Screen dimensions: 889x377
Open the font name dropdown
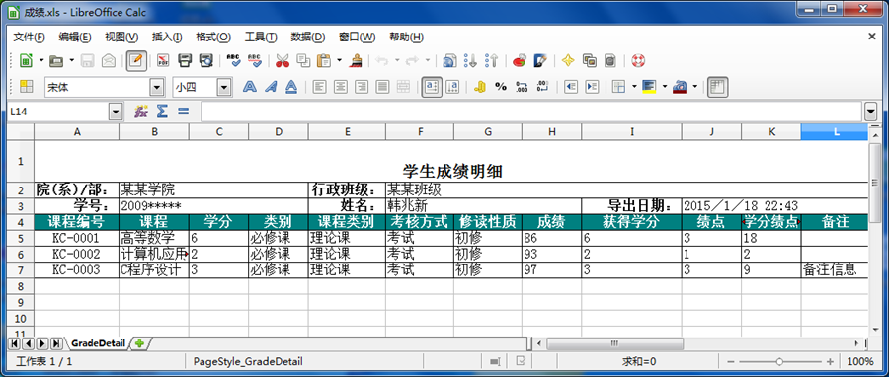point(157,87)
